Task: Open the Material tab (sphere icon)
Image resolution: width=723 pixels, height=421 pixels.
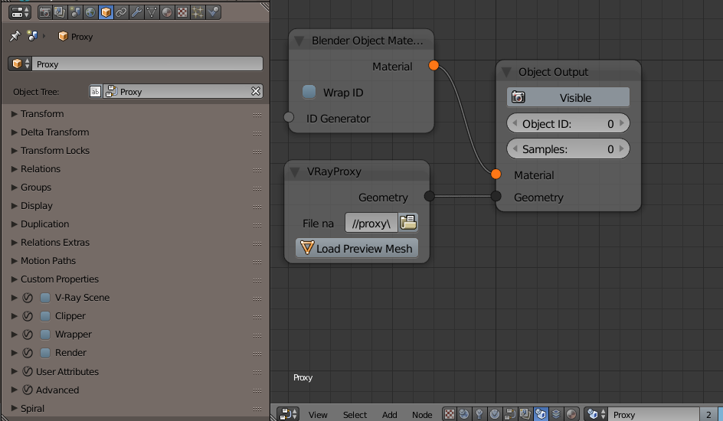Action: pos(167,12)
